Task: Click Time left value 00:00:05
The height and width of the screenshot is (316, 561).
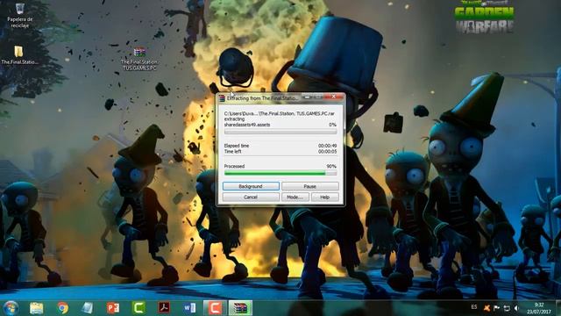Action: pos(327,152)
